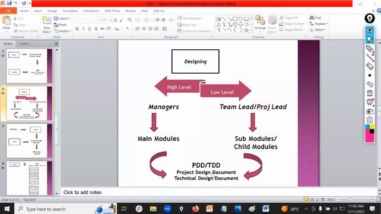Select the cursor mode in annotation toolbar
The height and width of the screenshot is (214, 381).
pyautogui.click(x=370, y=39)
